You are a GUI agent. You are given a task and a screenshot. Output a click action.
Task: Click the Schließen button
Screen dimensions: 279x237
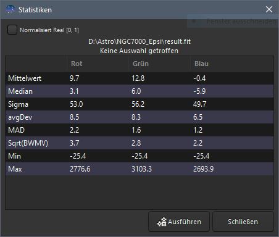pos(243,222)
